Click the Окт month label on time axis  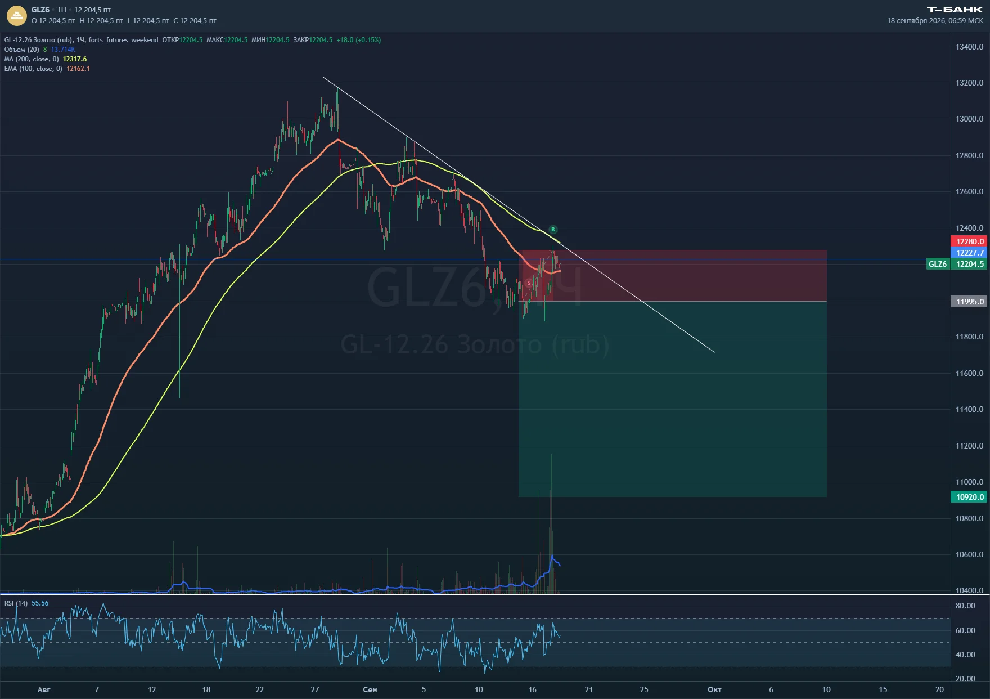(714, 689)
